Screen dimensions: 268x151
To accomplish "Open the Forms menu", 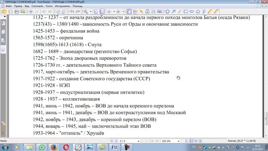I will (x=49, y=6).
